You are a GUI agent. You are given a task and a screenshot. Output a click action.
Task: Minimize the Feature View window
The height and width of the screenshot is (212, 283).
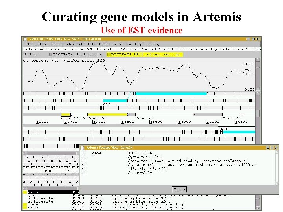click(268, 148)
